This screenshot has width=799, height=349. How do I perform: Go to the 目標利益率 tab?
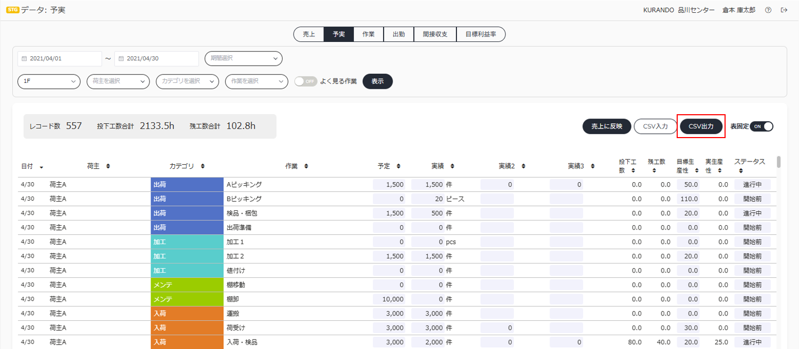point(481,34)
